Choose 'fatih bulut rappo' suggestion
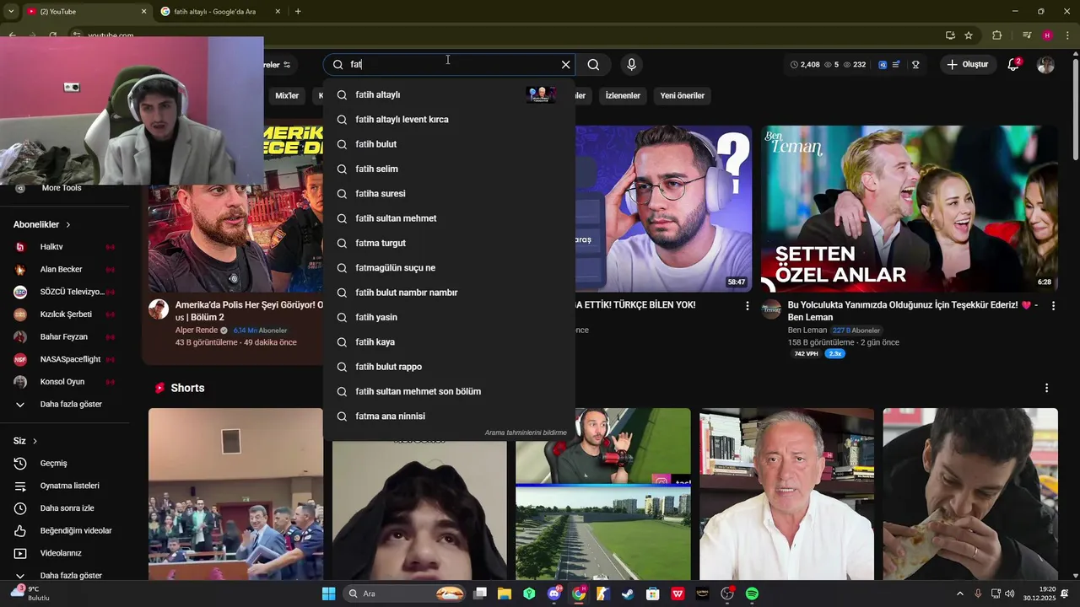 pos(449,367)
